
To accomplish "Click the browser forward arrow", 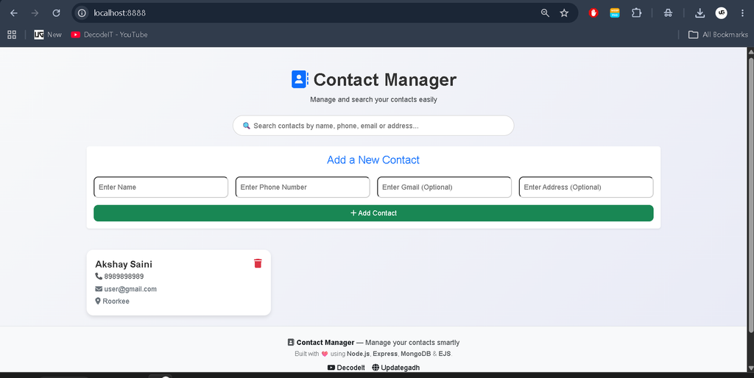I will point(35,13).
